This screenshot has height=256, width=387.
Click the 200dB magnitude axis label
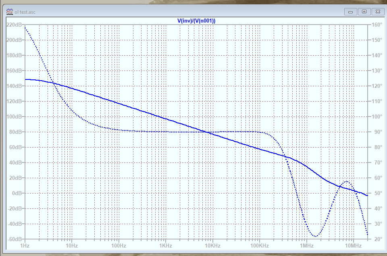[14, 40]
